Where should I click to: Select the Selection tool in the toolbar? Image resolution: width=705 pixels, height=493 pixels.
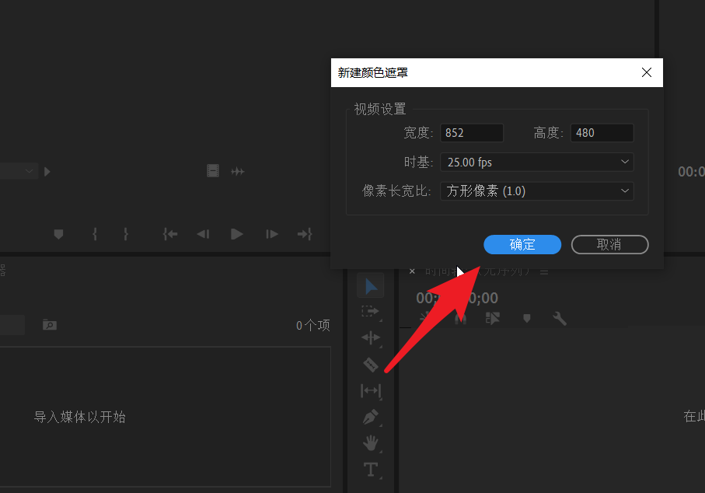[371, 285]
